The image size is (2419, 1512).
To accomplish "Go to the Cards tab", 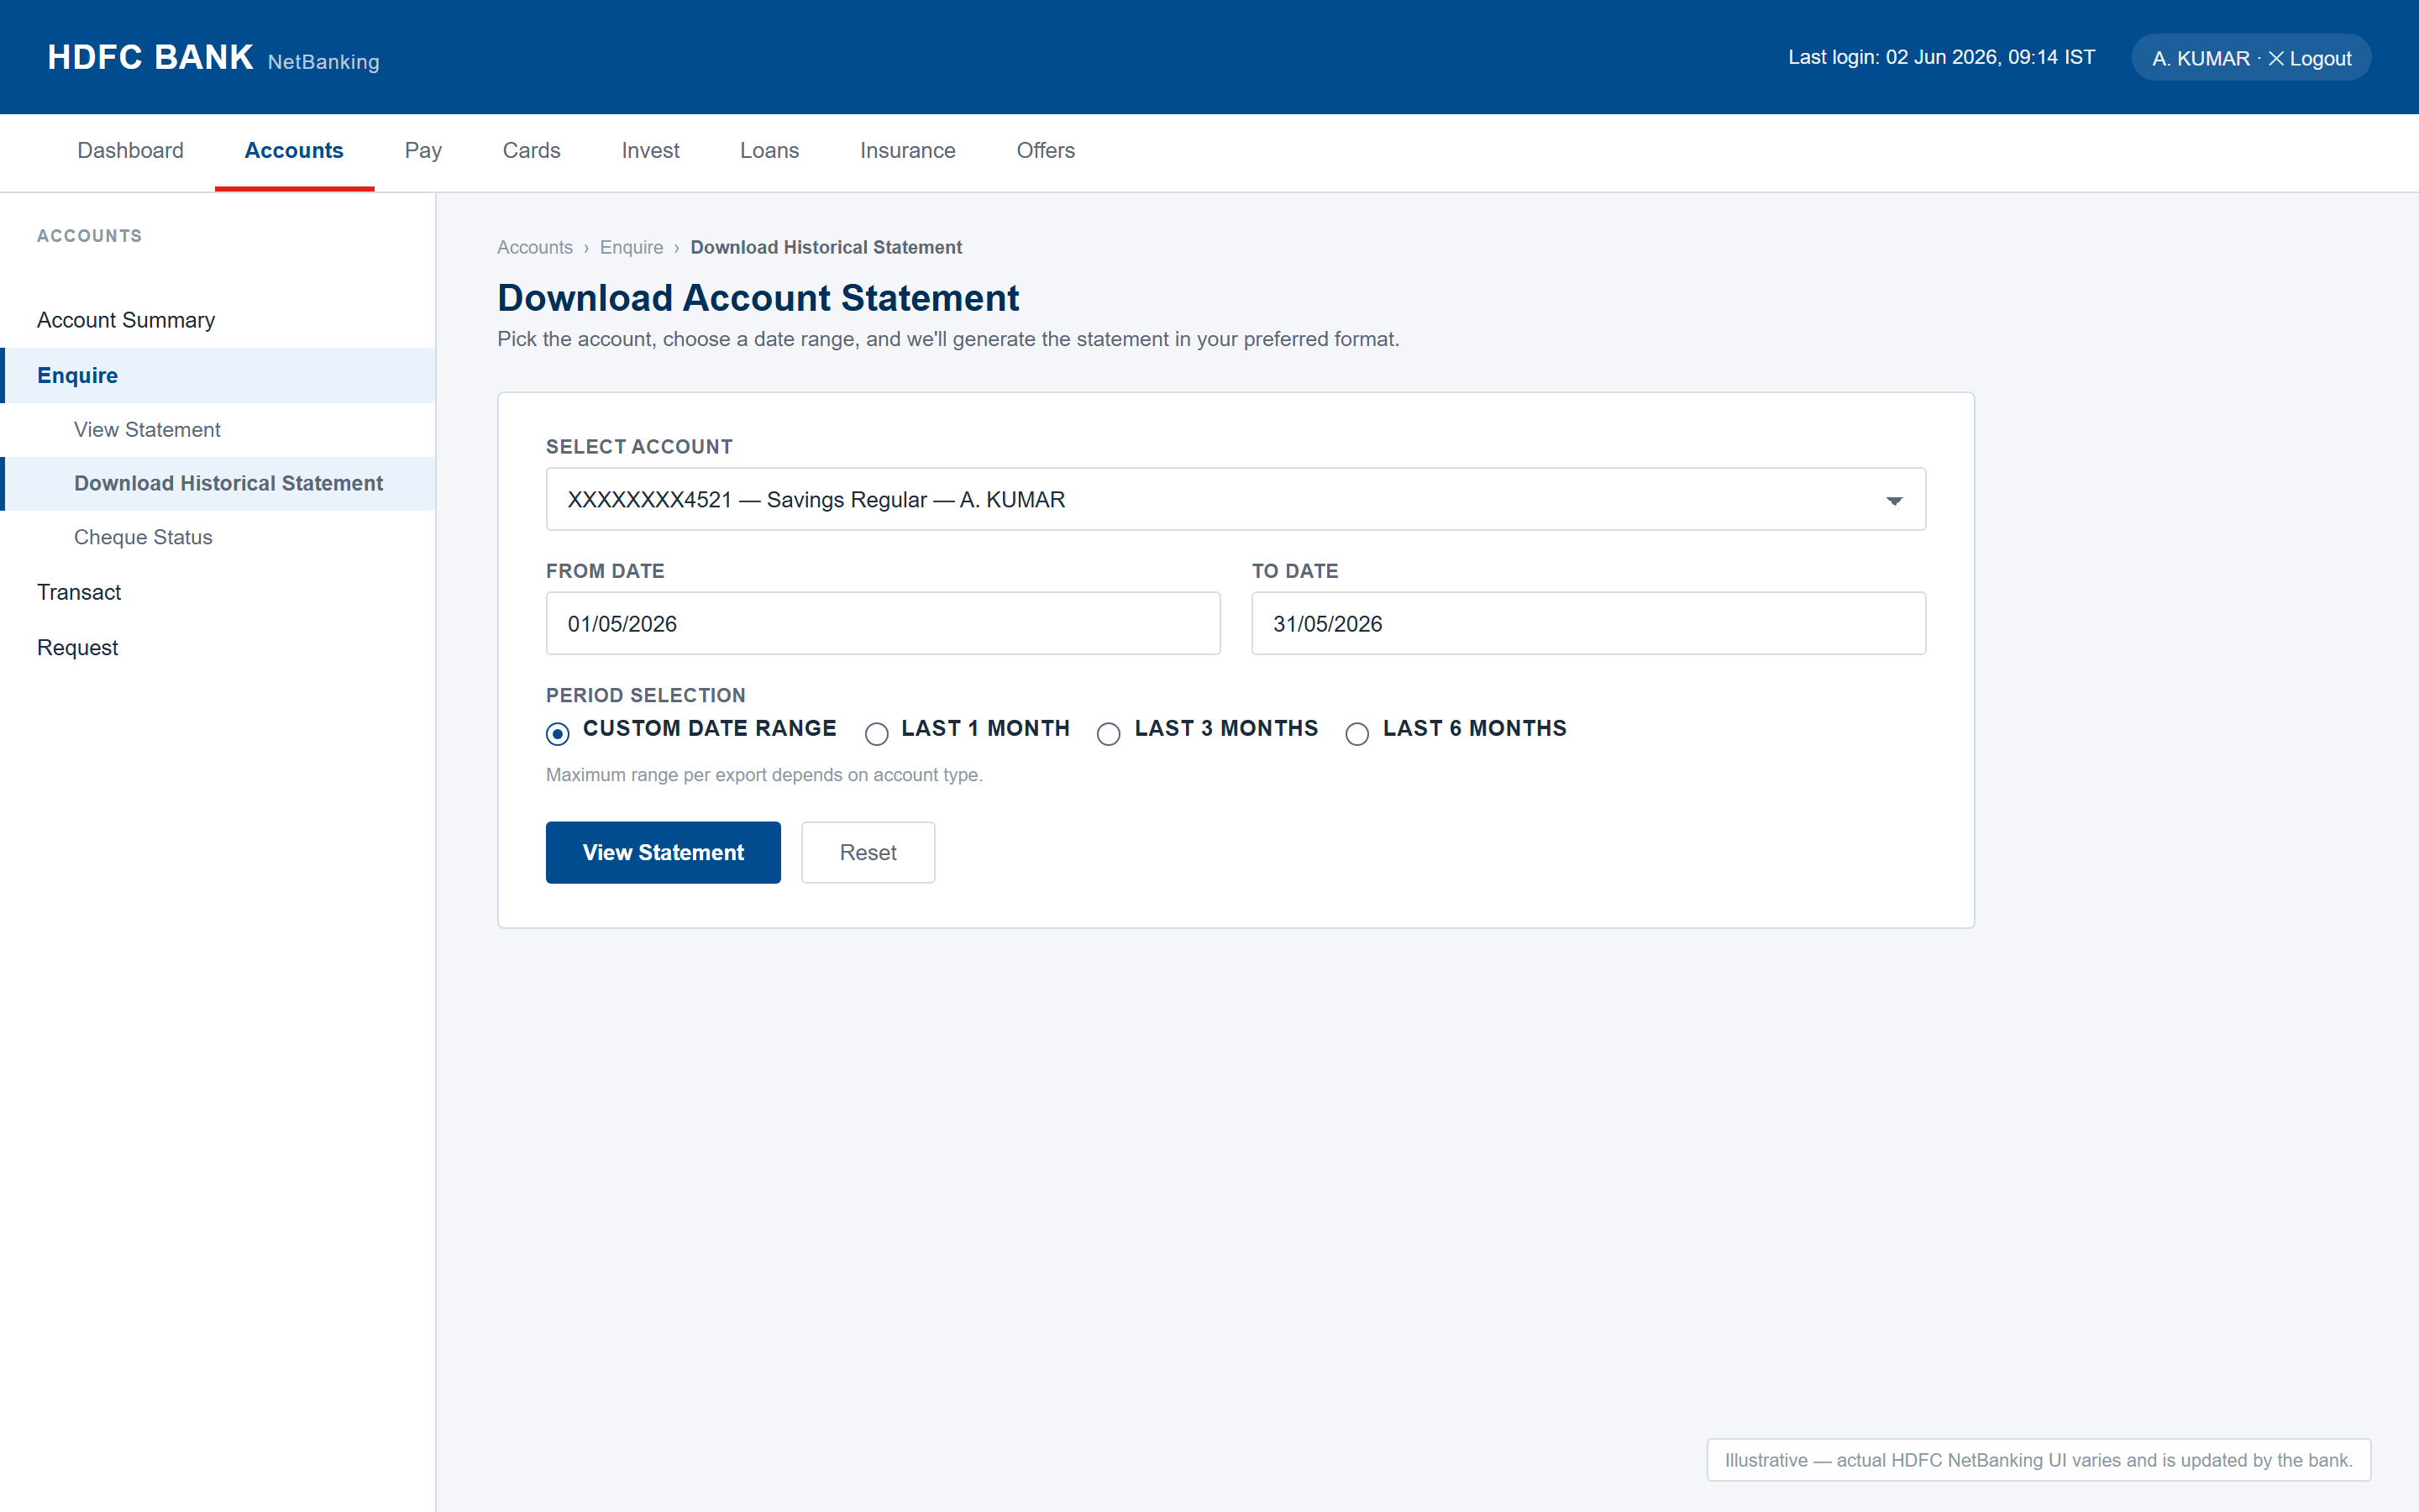I will pyautogui.click(x=532, y=151).
